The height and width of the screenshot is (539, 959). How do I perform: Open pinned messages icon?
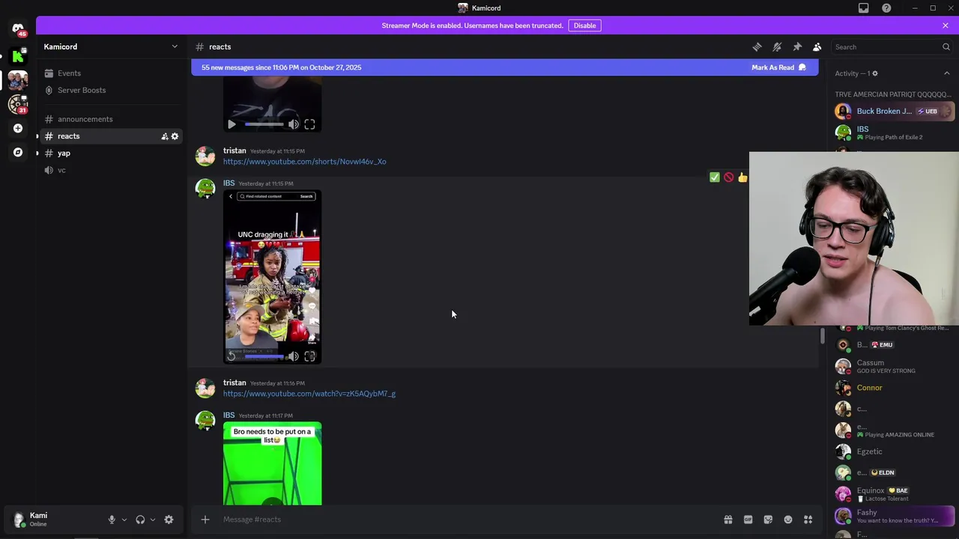click(797, 46)
